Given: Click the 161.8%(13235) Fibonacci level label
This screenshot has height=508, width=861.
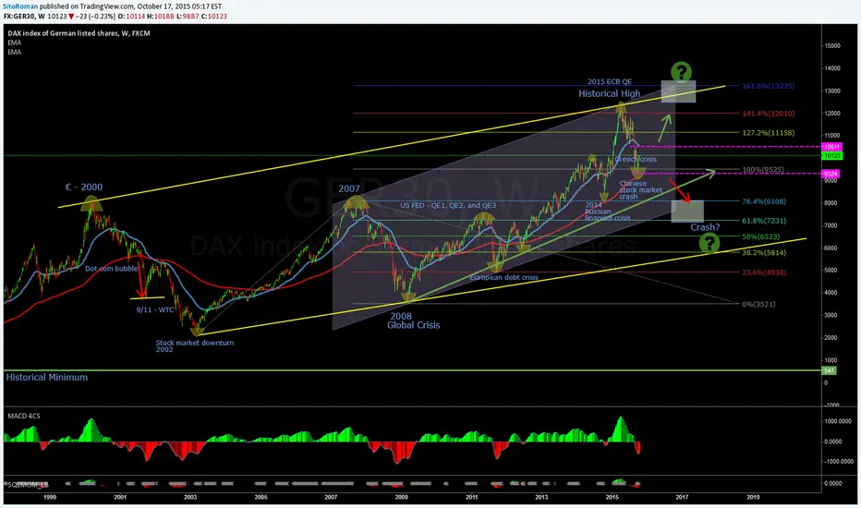Looking at the screenshot, I should click(x=769, y=86).
